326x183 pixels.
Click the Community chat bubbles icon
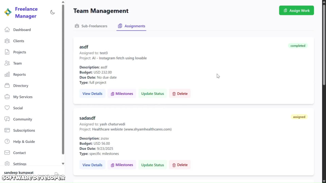(7, 119)
